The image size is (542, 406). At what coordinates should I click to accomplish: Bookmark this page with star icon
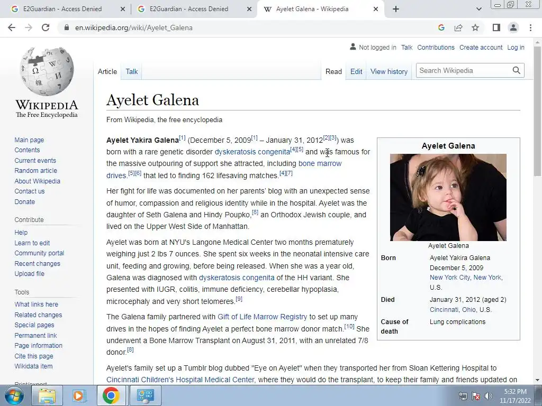(x=475, y=27)
